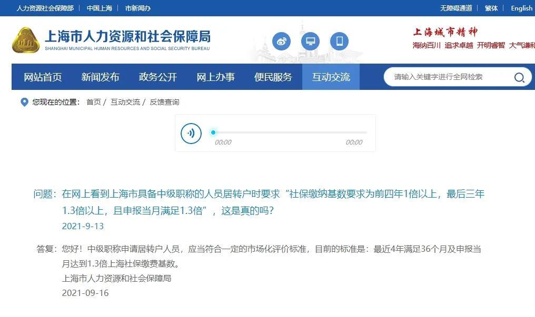This screenshot has height=317, width=535.
Task: Open the 新闻发布 menu item
Action: 100,77
